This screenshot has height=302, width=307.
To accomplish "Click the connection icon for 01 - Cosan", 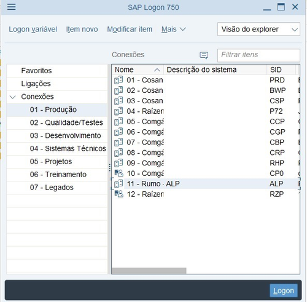I will click(119, 80).
